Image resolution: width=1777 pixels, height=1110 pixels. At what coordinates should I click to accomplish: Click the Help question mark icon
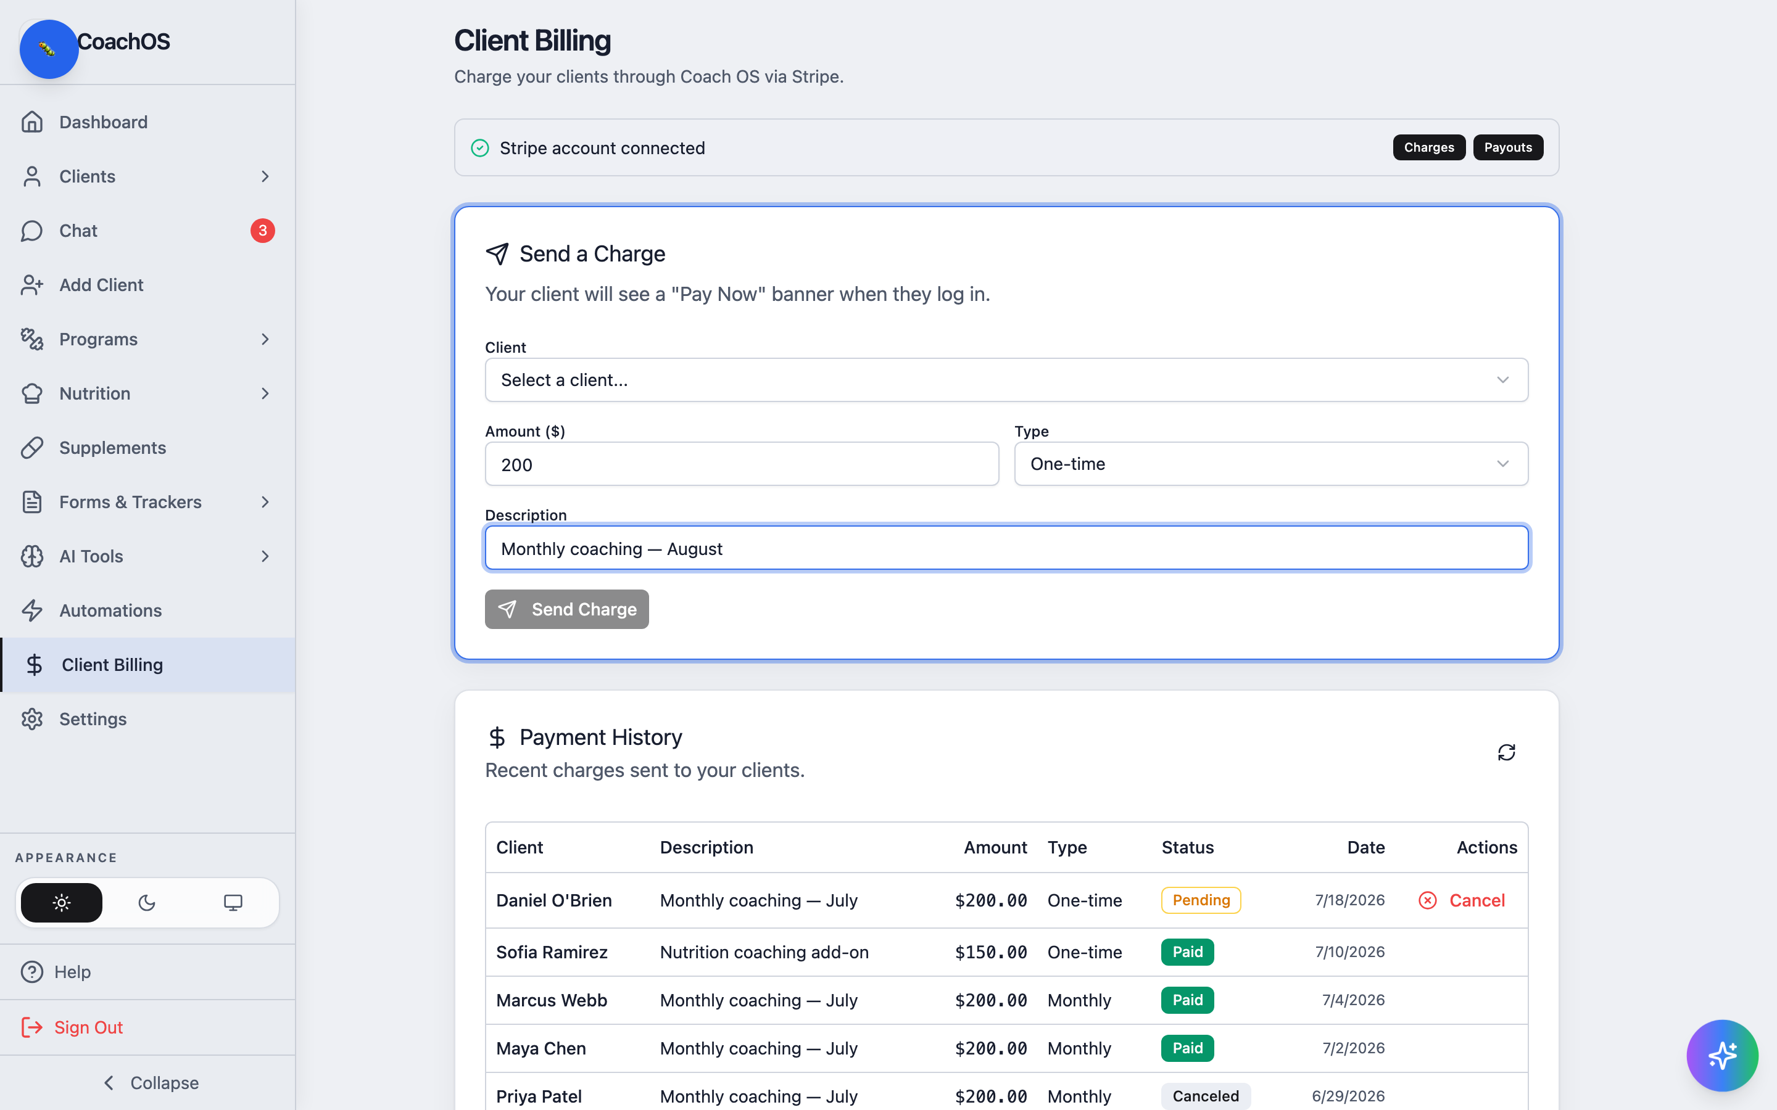(31, 972)
